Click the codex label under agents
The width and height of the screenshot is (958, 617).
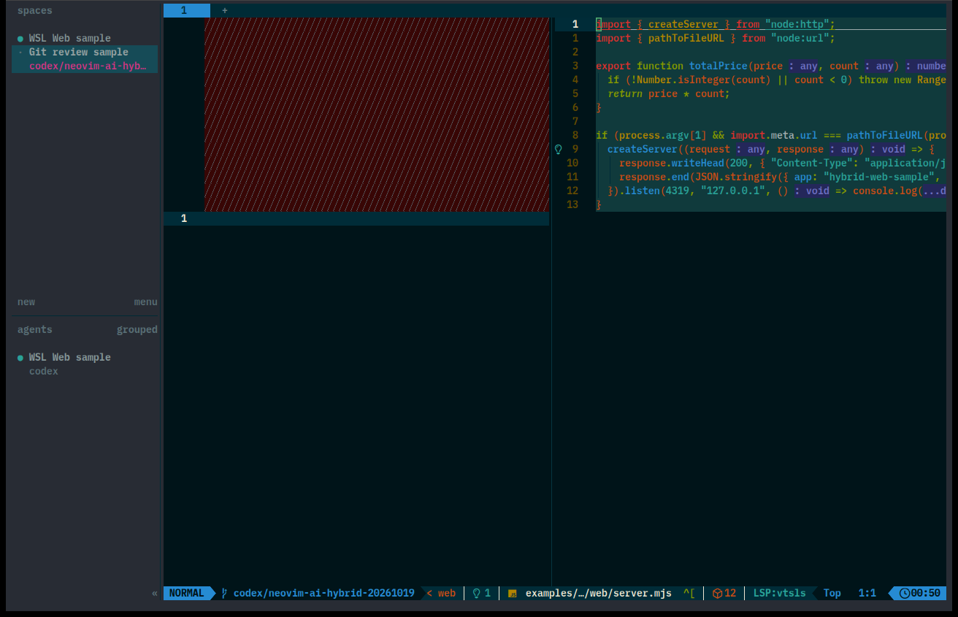pos(44,371)
